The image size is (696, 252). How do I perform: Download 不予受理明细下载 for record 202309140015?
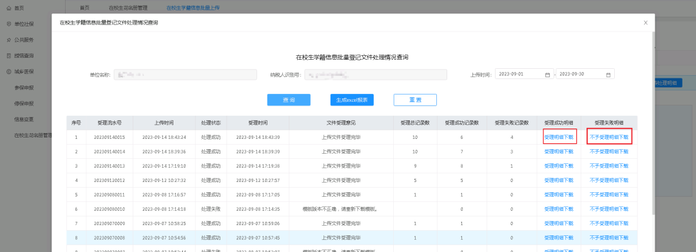point(609,138)
